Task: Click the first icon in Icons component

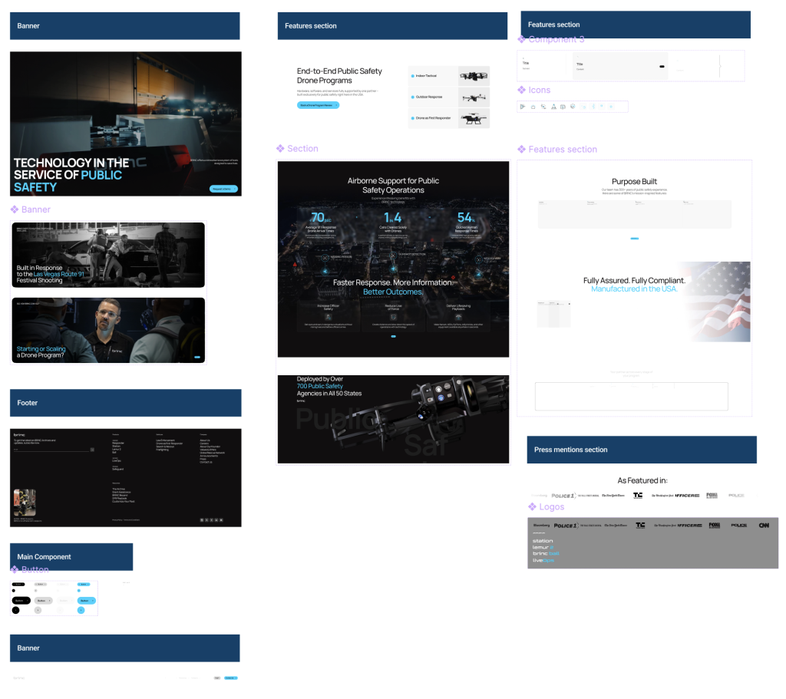Action: click(523, 107)
